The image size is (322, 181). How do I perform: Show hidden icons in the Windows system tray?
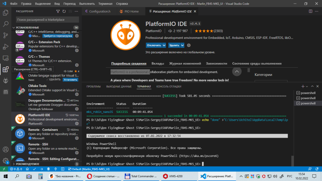click(x=241, y=176)
